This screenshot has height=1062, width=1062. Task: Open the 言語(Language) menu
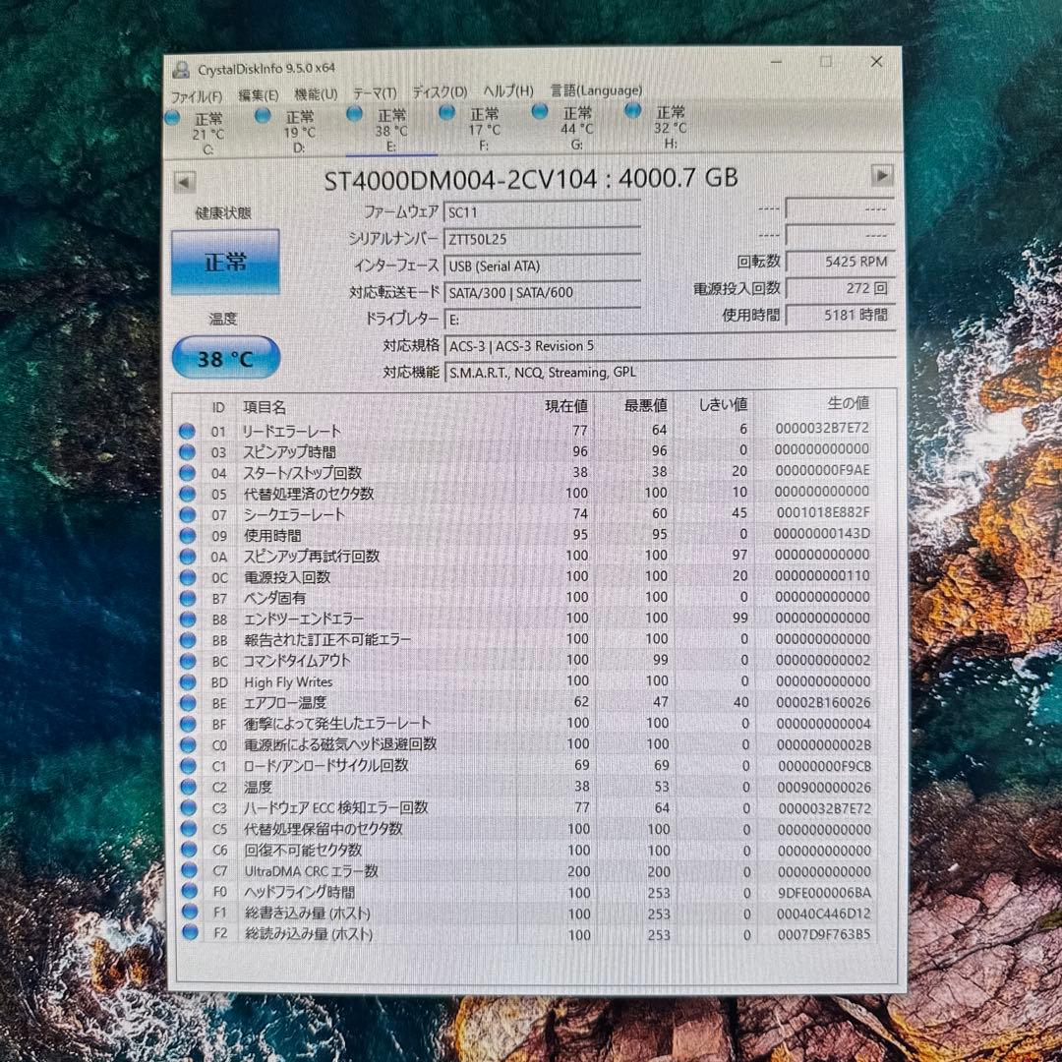596,90
